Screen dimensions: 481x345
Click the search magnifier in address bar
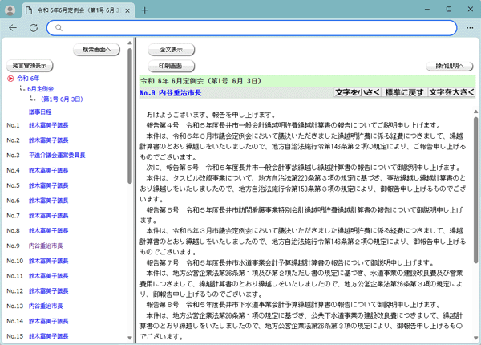point(59,28)
